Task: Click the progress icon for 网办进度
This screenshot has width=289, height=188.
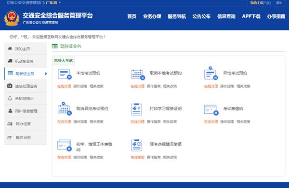Action: click(10, 124)
